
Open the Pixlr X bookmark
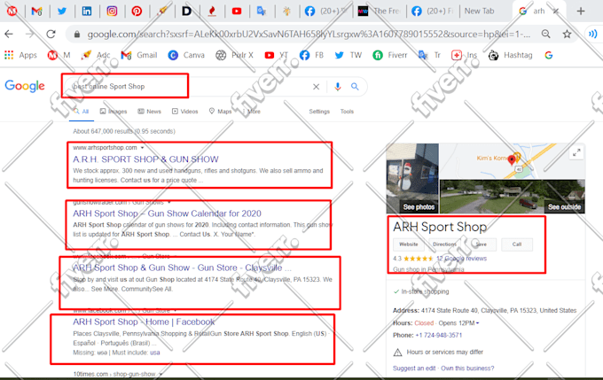[235, 55]
